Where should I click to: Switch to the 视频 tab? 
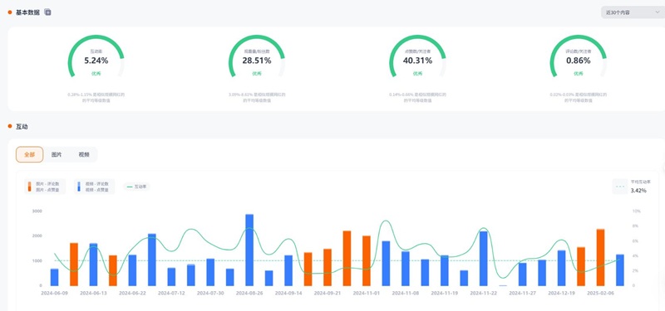click(84, 154)
